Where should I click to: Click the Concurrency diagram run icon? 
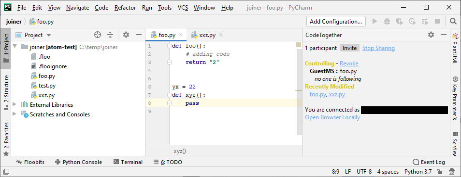pyautogui.click(x=425, y=21)
